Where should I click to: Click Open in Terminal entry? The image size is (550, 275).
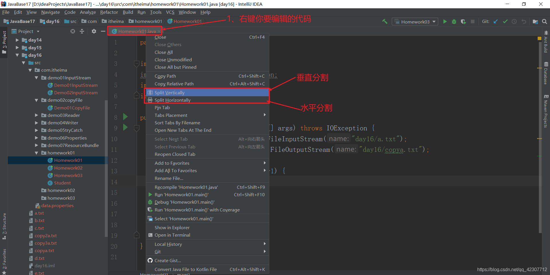click(x=207, y=235)
